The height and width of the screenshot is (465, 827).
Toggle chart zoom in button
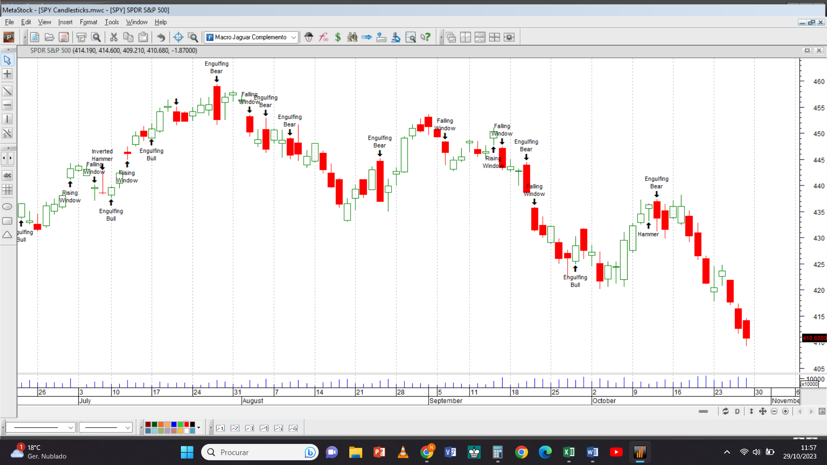coord(785,412)
